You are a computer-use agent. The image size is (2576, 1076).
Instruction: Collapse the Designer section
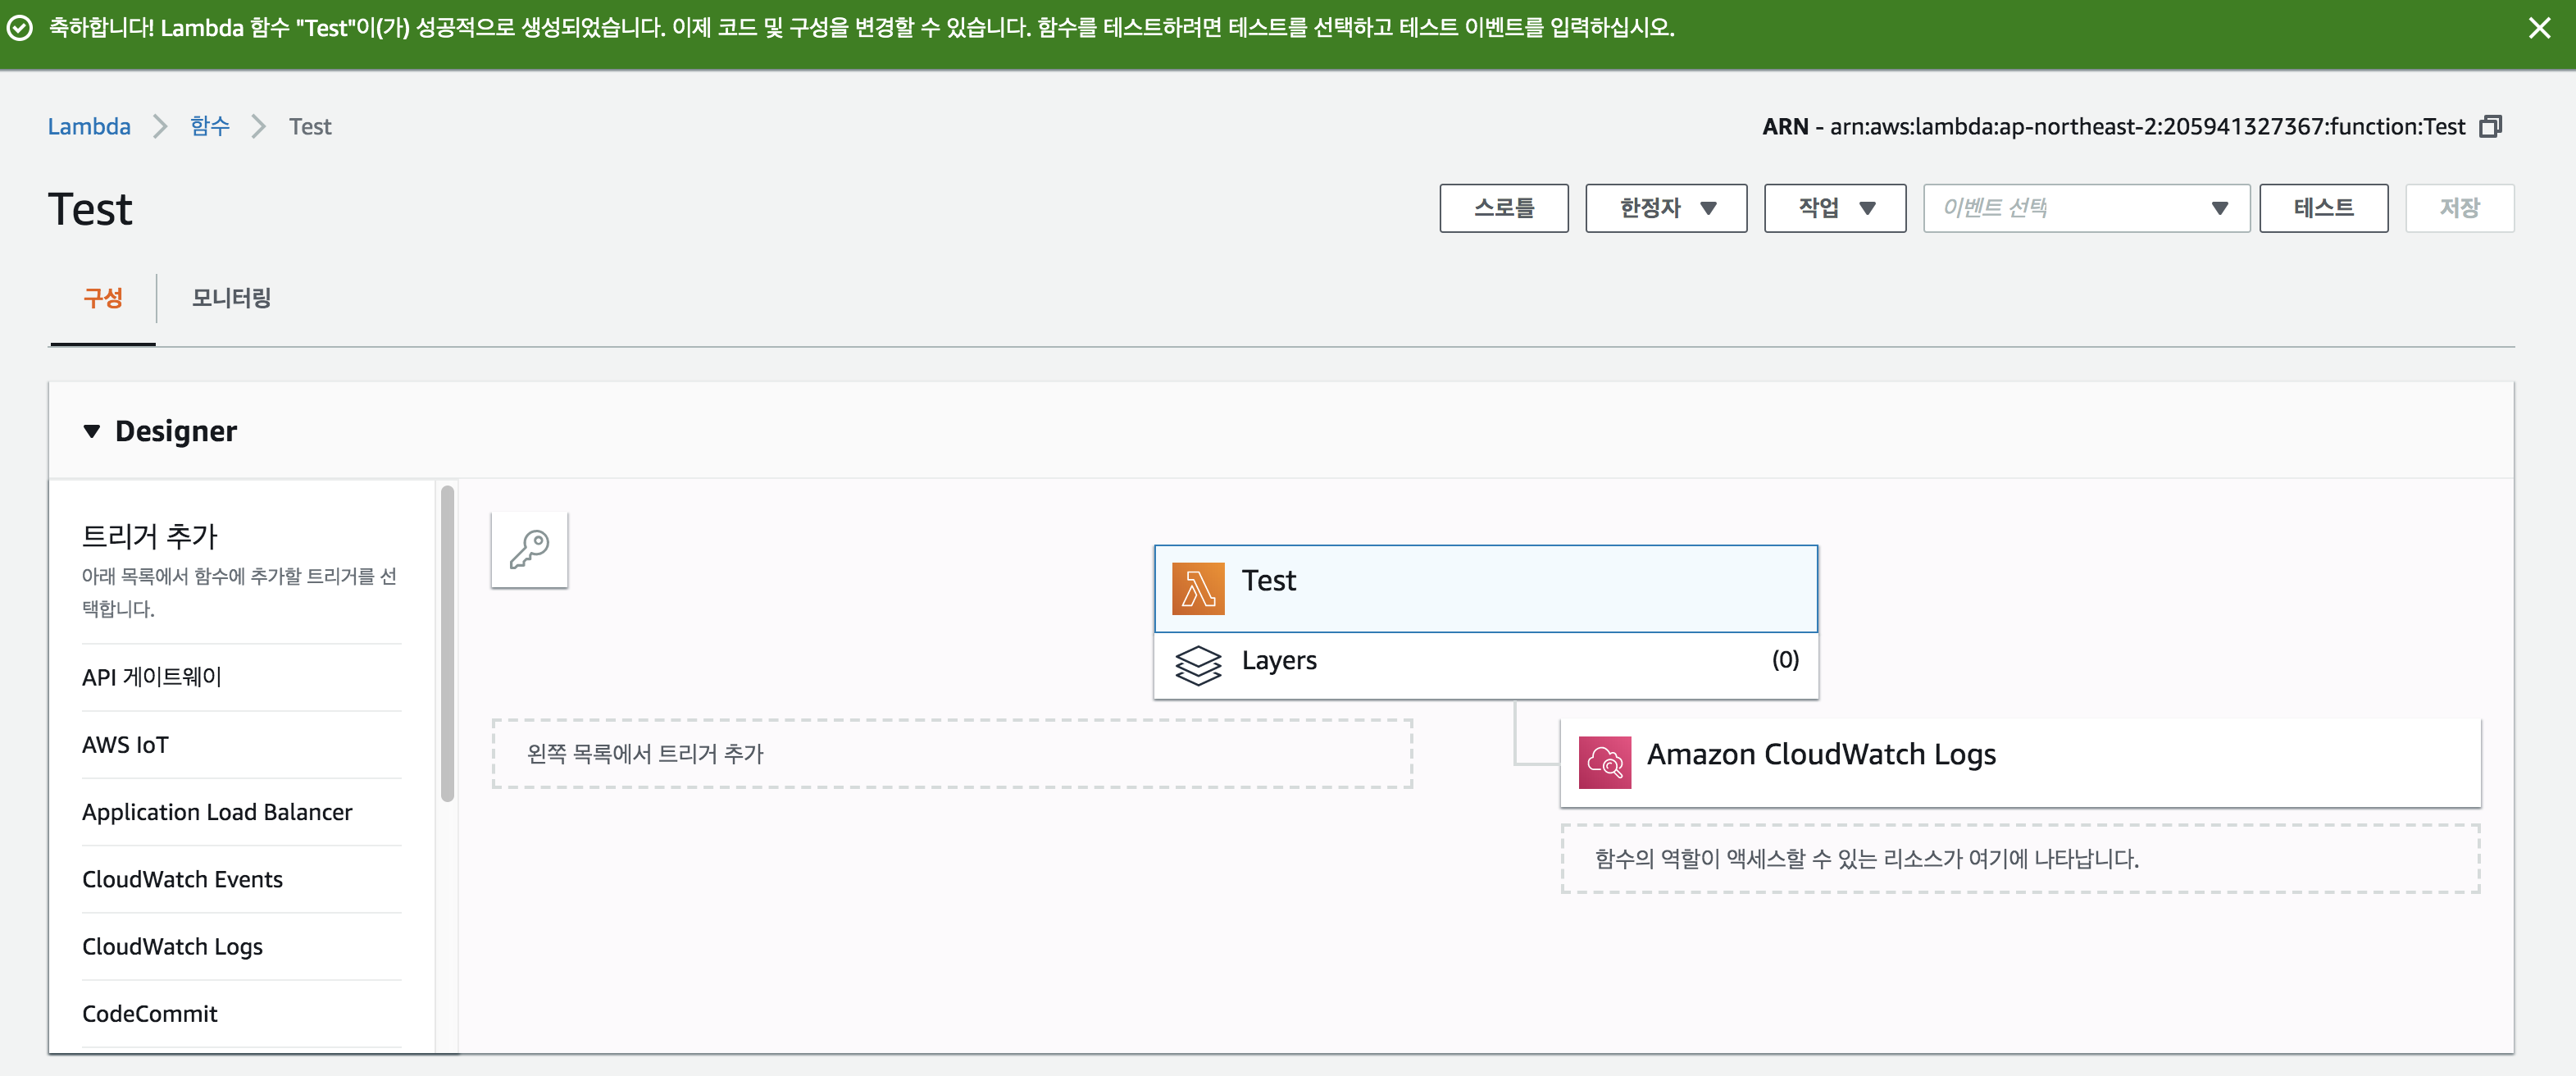coord(92,431)
